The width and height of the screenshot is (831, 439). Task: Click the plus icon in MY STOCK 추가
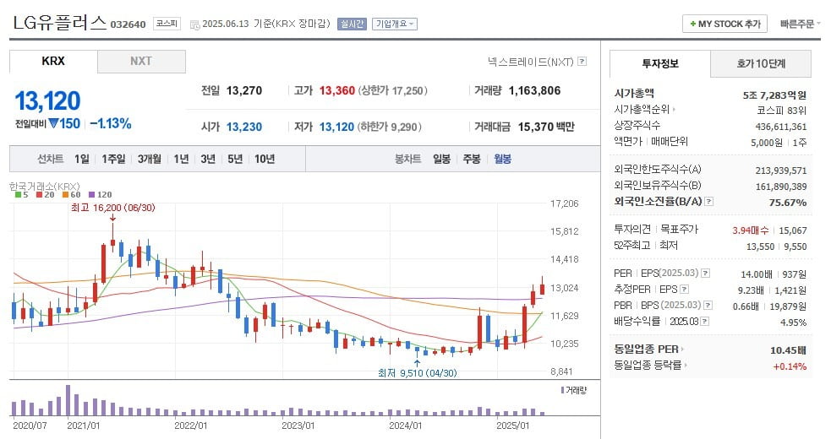click(x=692, y=24)
